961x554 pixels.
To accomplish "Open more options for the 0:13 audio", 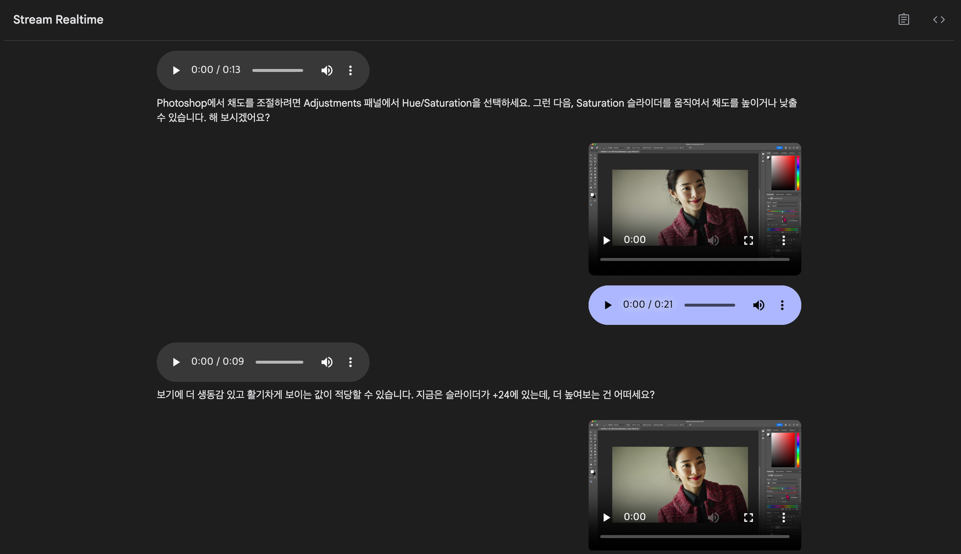I will (350, 71).
